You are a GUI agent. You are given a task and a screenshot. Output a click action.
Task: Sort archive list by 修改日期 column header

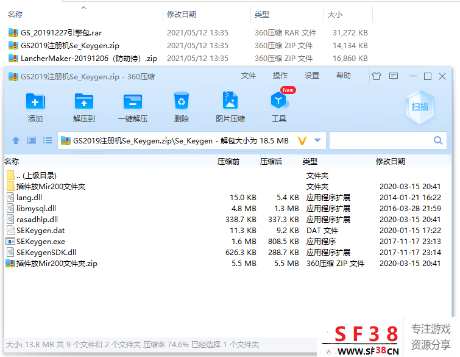390,162
